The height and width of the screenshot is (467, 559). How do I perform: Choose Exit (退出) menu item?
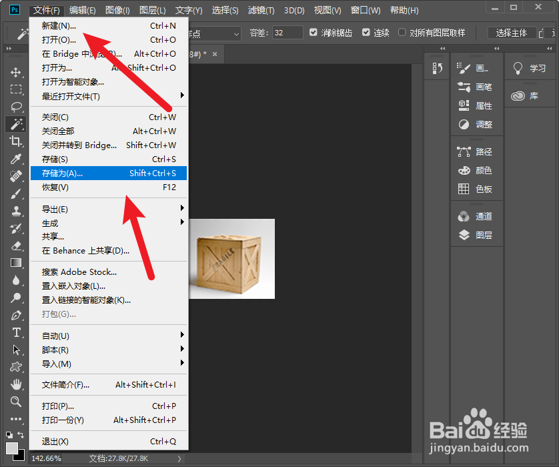(x=108, y=442)
